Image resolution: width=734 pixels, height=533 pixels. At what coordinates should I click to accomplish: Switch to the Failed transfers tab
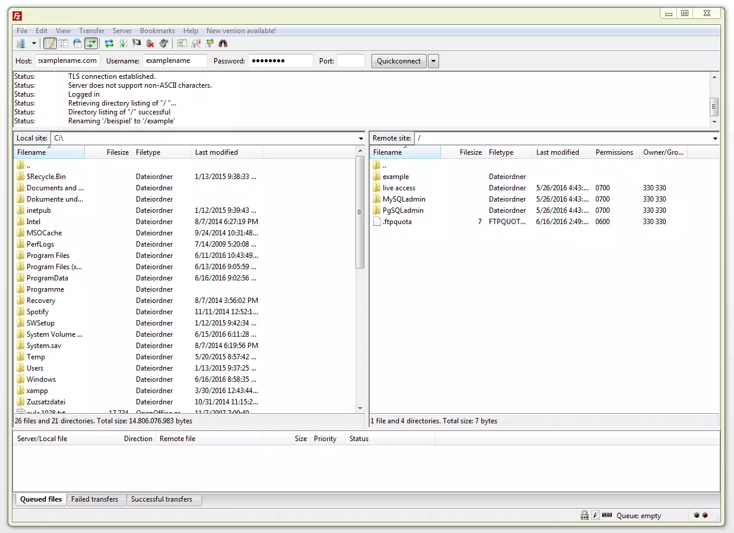pos(95,499)
